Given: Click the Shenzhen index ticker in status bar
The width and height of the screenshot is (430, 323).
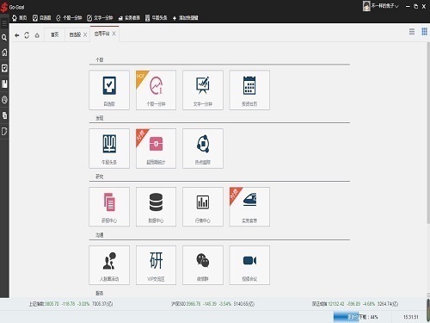Looking at the screenshot, I should (355, 304).
